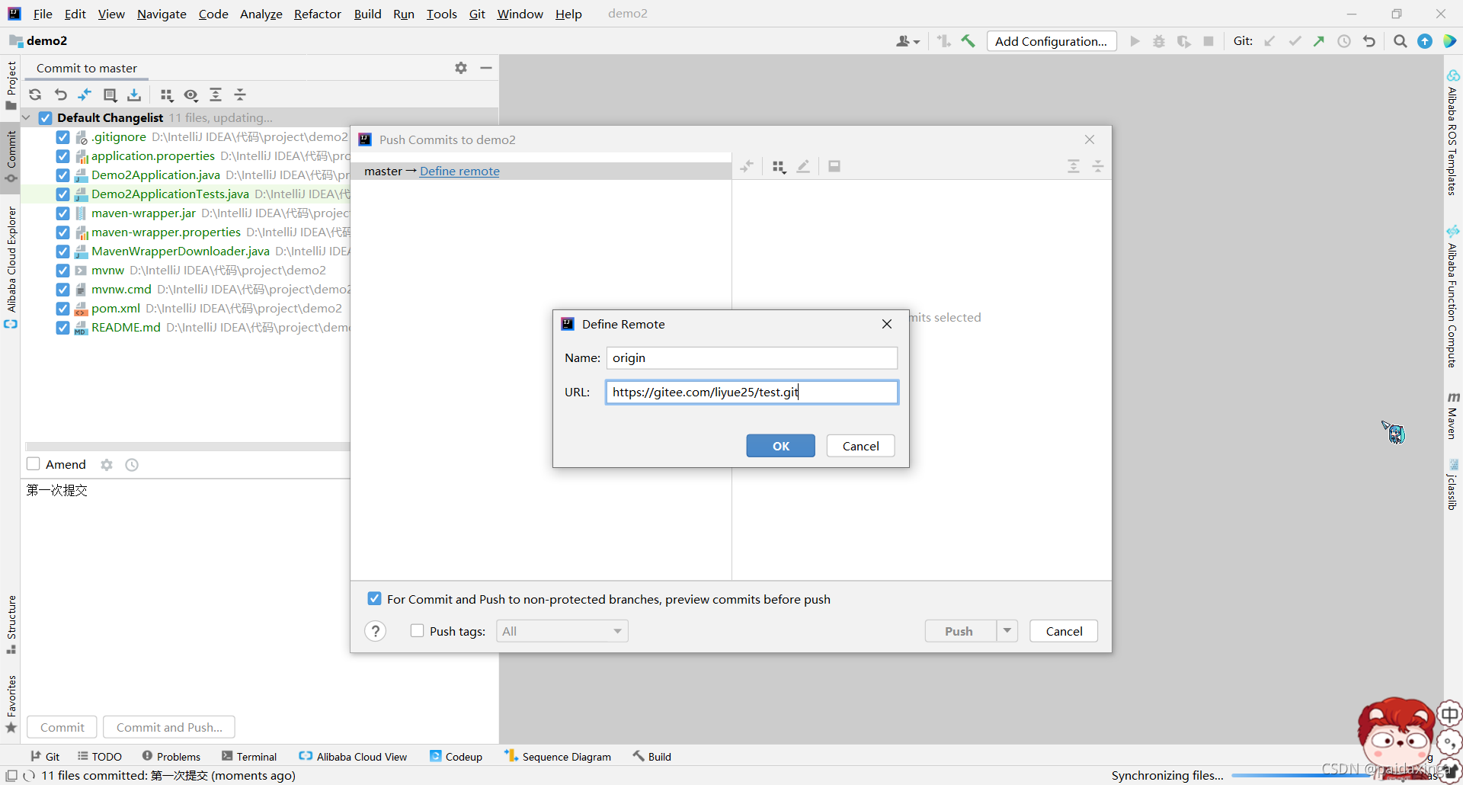Enable the Amend checkbox
This screenshot has width=1463, height=785.
[x=34, y=464]
